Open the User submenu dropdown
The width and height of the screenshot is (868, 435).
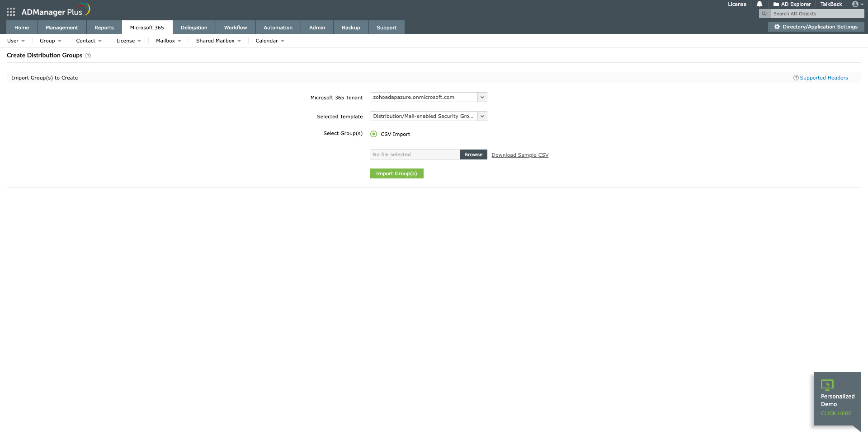(x=16, y=41)
